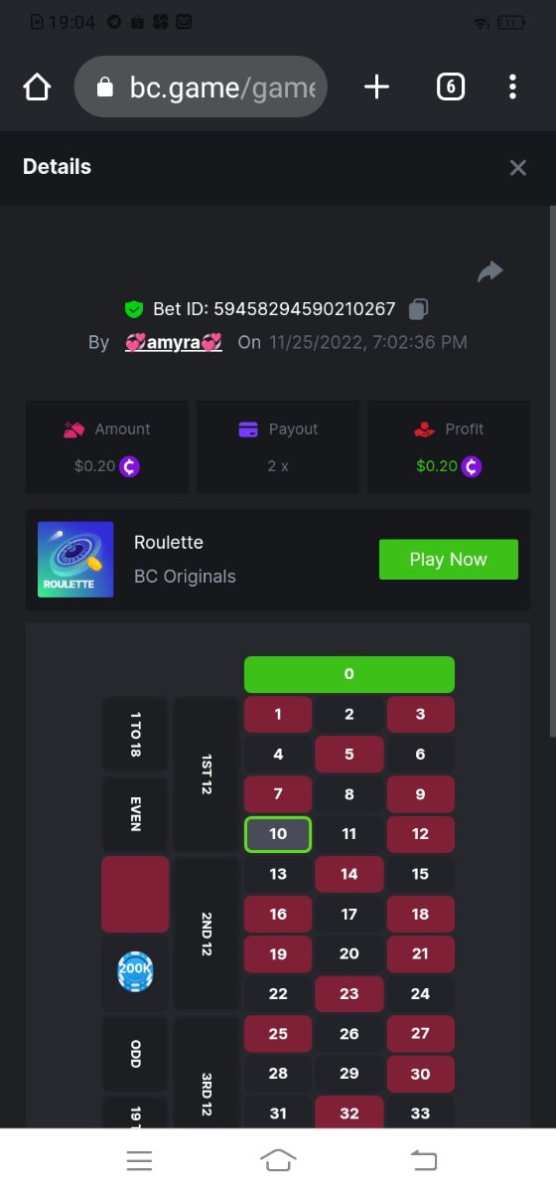Tap the address bar URL field
Viewport: 556px width, 1193px height.
pos(201,87)
